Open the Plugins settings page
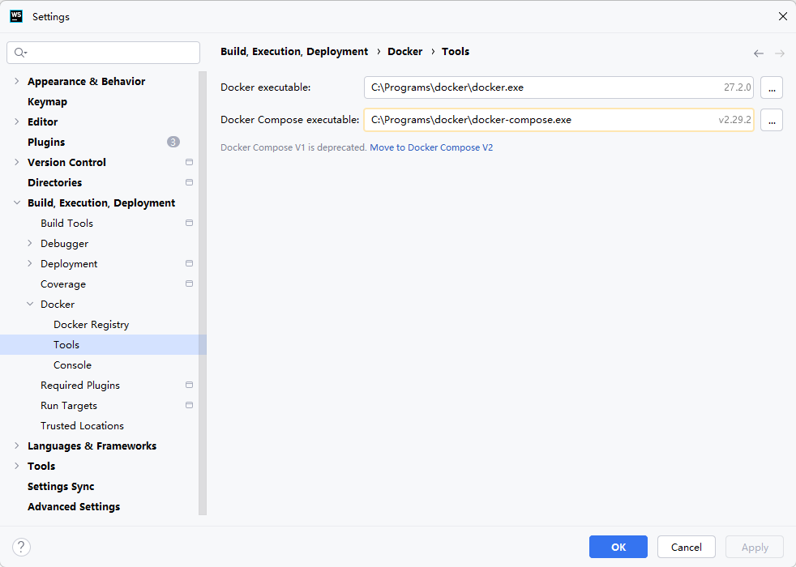 tap(46, 143)
